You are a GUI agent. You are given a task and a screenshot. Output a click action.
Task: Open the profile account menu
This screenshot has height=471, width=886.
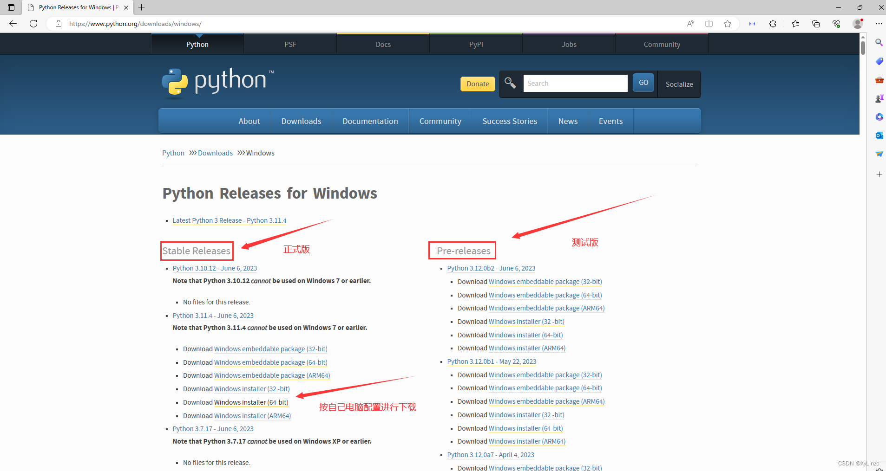(x=858, y=24)
